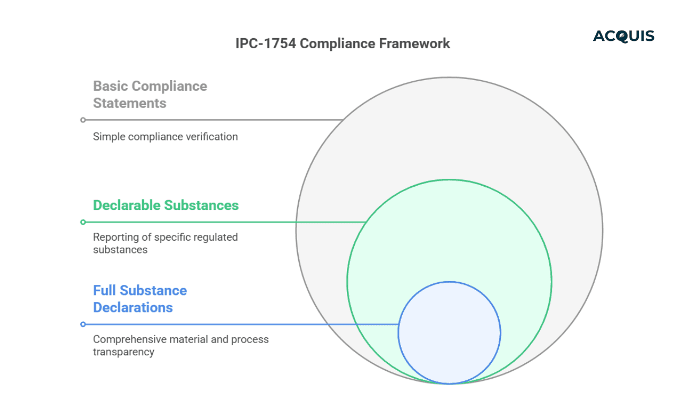Click the Full Substance Declarations blue heading
Image resolution: width=686 pixels, height=419 pixels.
[x=140, y=299]
